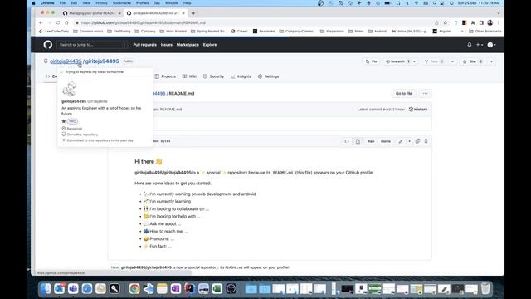Image resolution: width=531 pixels, height=299 pixels.
Task: Star the repository
Action: click(x=473, y=61)
